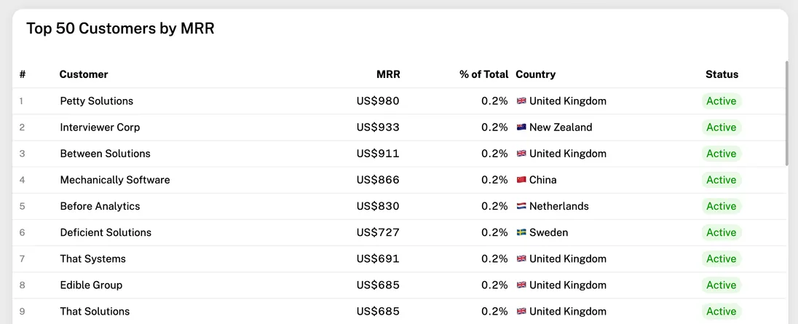Click the Status column header
The width and height of the screenshot is (798, 324).
tap(722, 74)
